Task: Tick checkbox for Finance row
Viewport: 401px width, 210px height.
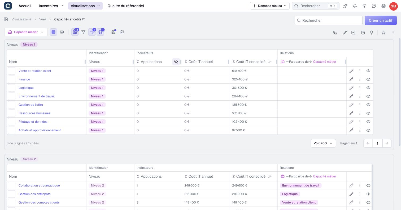Action: point(12,79)
